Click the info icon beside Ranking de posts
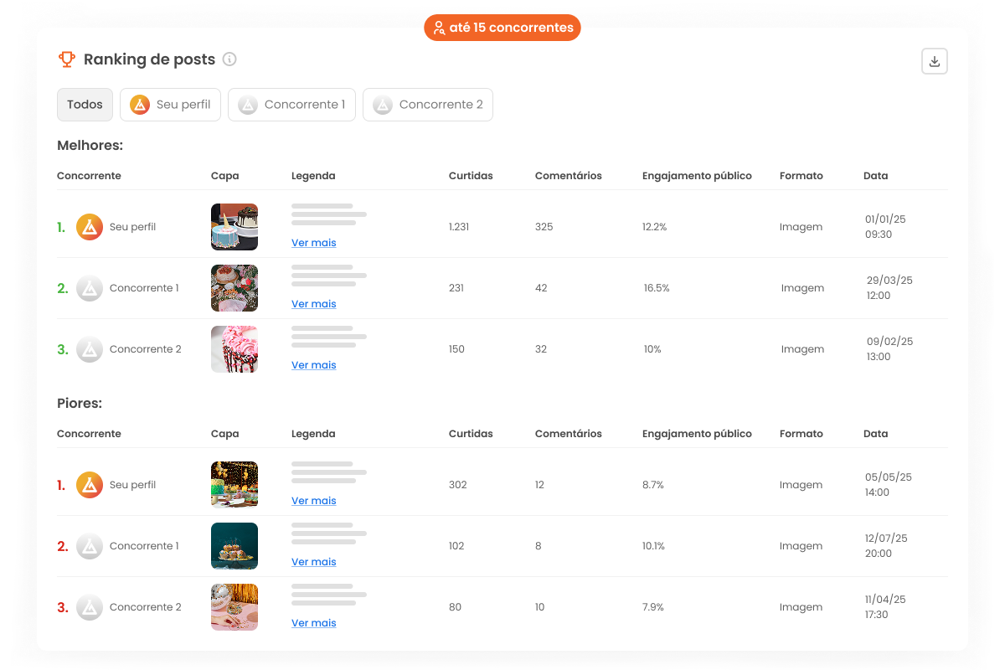 (229, 59)
